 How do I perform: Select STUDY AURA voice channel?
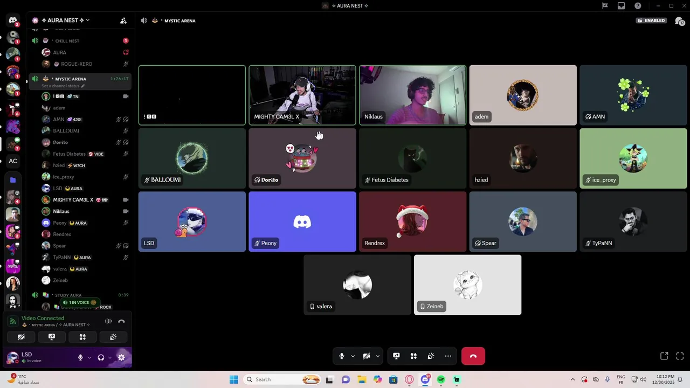[80, 295]
